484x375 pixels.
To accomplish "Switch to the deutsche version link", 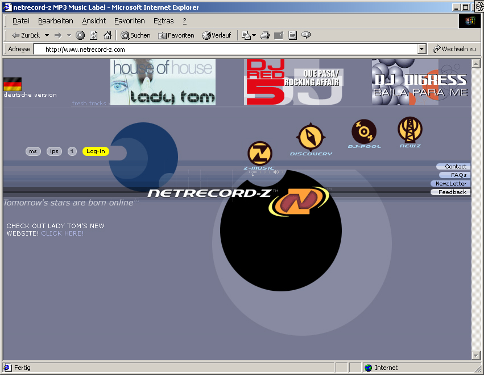I will pos(30,95).
